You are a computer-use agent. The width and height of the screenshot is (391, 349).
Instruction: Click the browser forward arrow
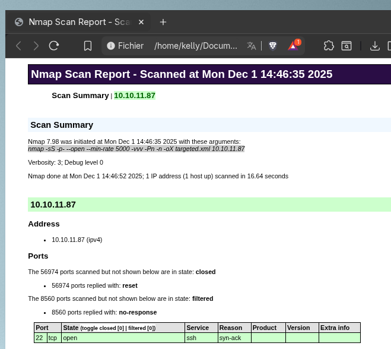[36, 46]
